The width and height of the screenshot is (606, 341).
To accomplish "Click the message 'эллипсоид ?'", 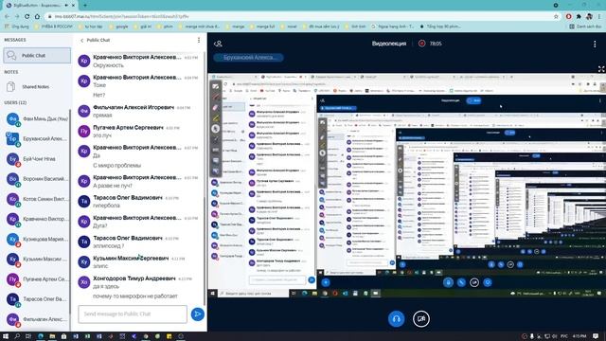I will pos(109,246).
